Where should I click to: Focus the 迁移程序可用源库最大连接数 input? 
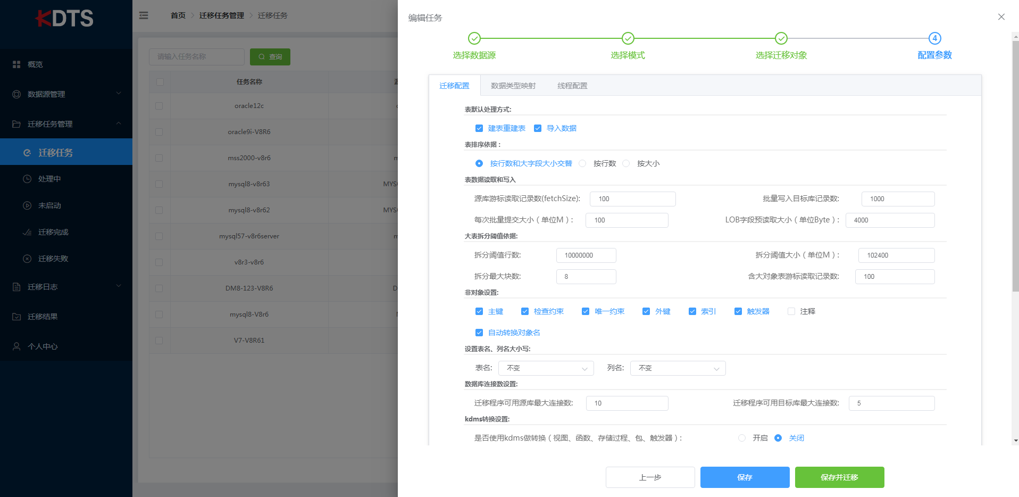point(627,403)
